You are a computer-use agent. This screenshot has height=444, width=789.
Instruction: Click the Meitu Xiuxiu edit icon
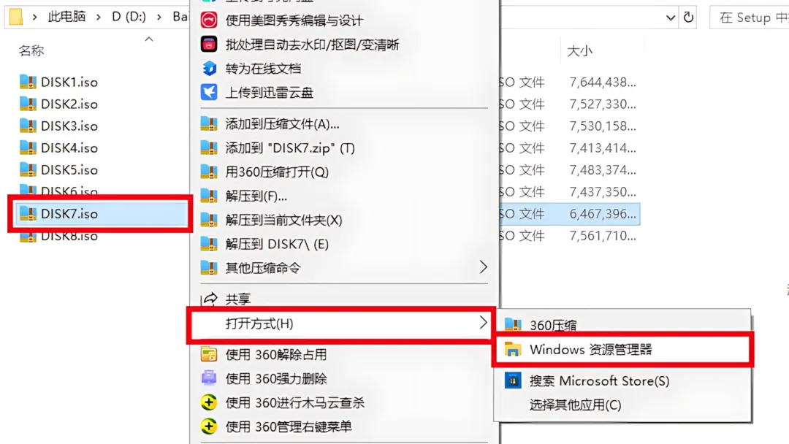tap(209, 20)
